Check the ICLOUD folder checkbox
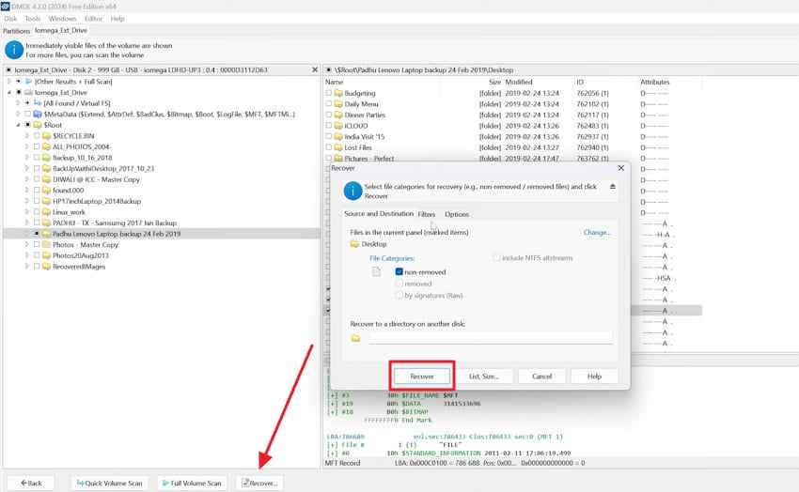The height and width of the screenshot is (492, 799). pos(329,126)
